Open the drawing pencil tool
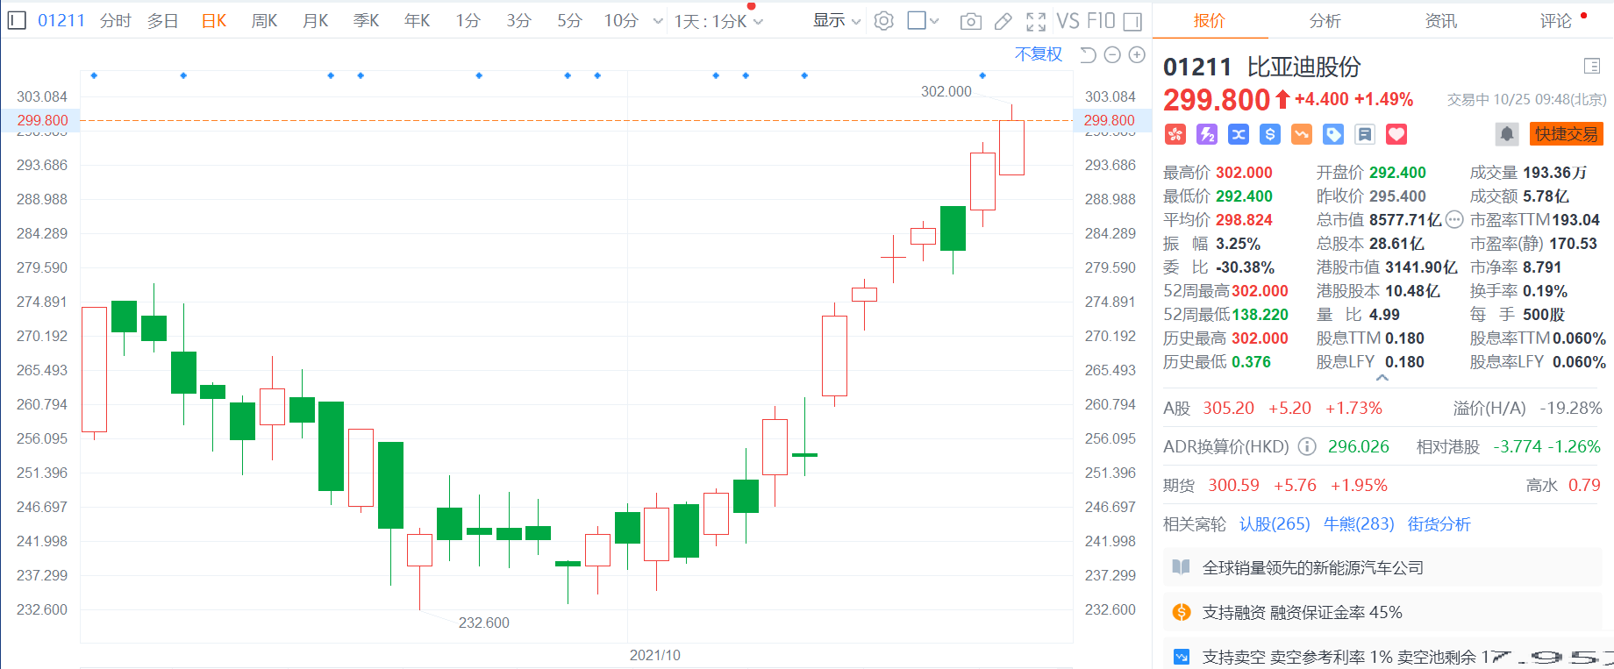Viewport: 1614px width, 669px height. (1003, 21)
